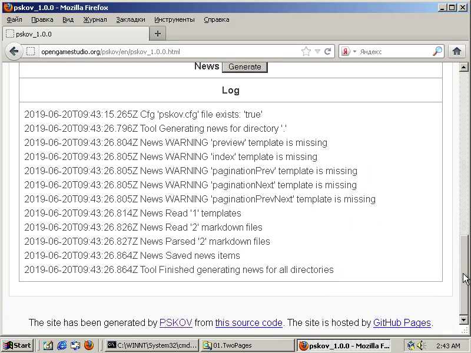Click the browser Back arrow button

click(14, 51)
